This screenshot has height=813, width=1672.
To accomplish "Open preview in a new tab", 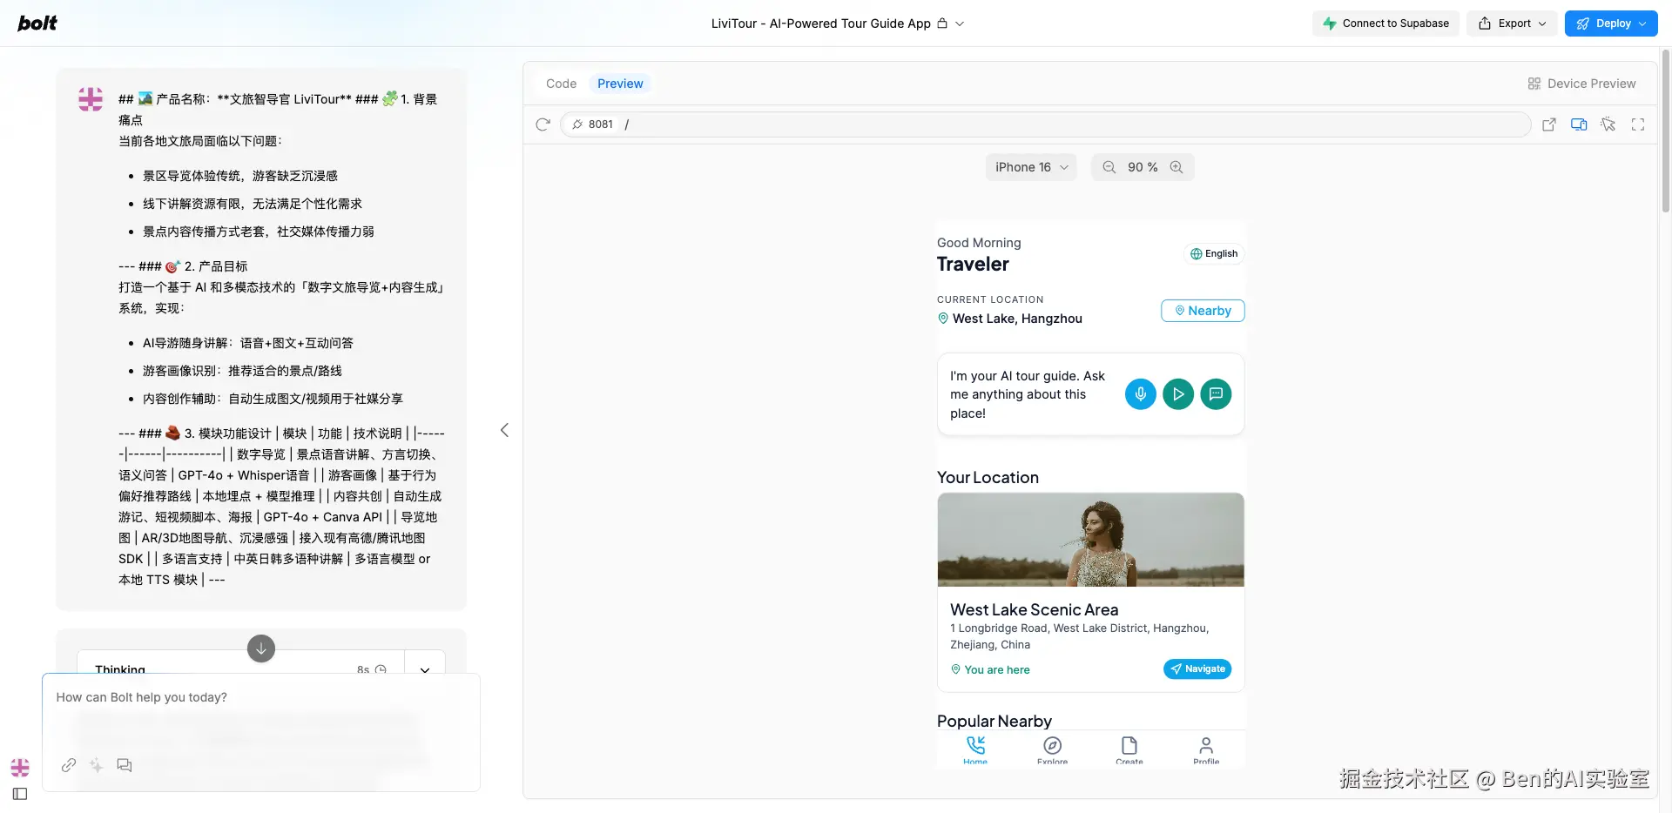I will [1549, 124].
